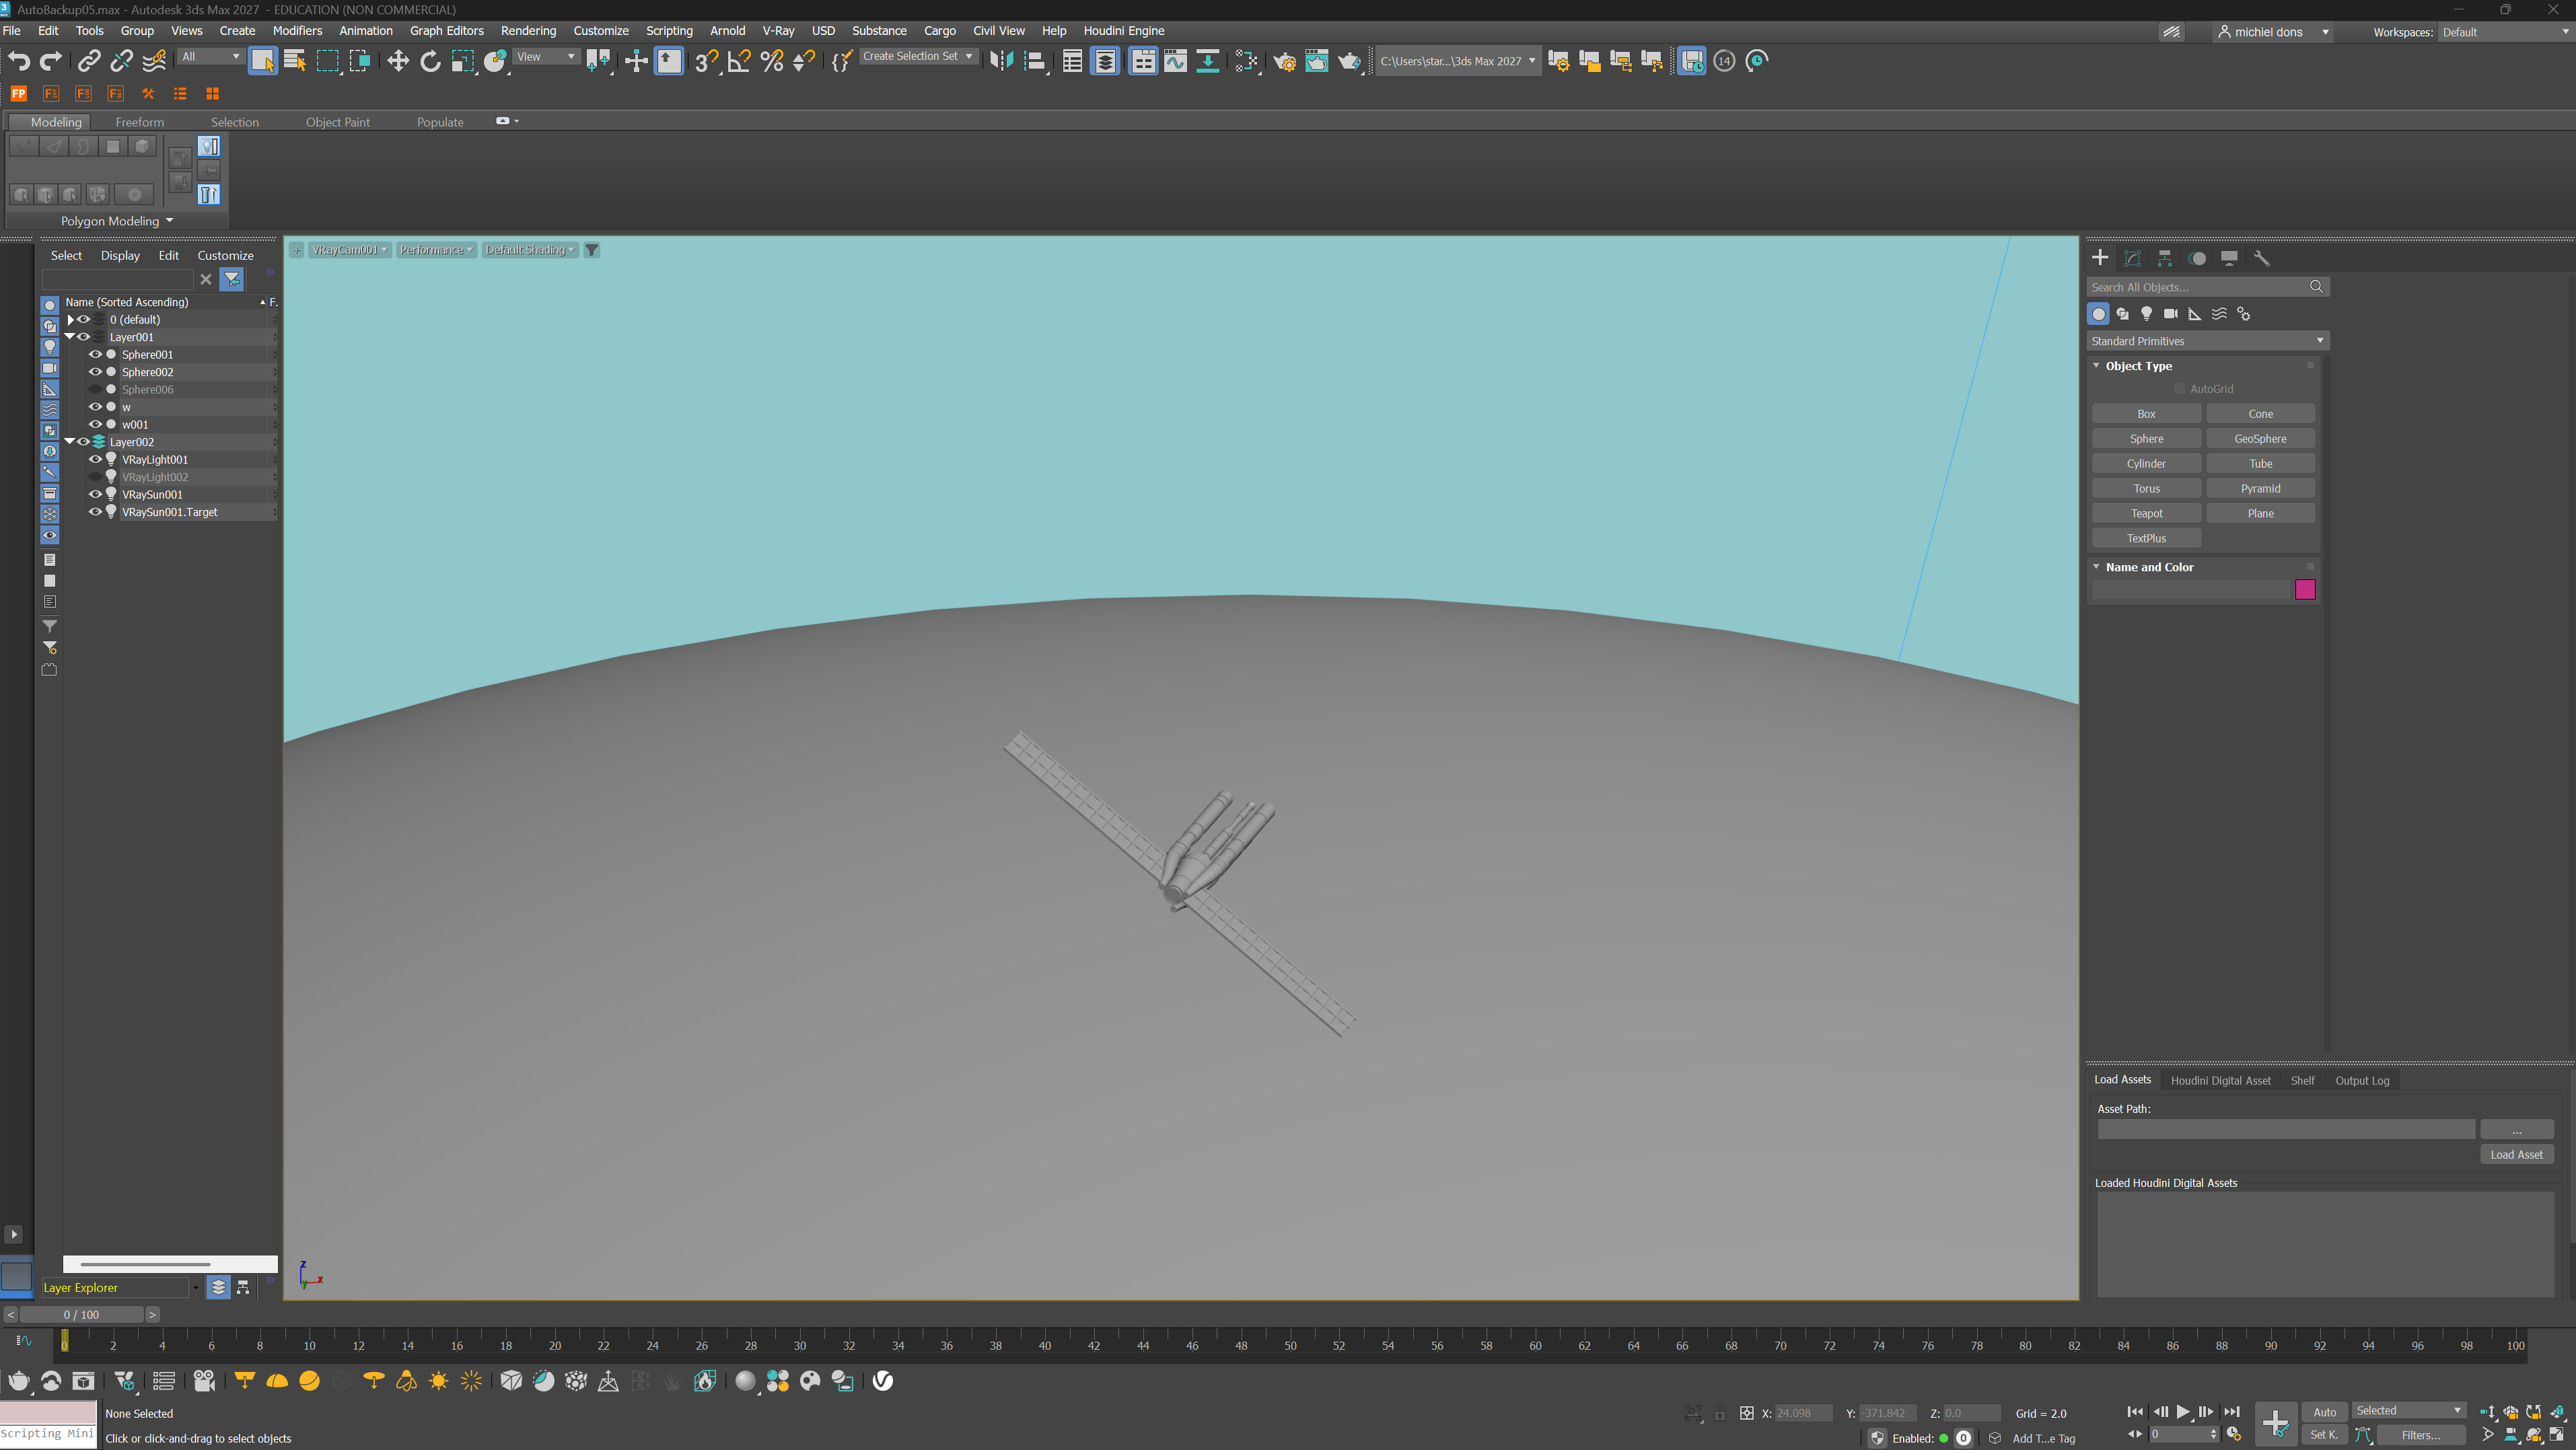
Task: Create a Box primitive
Action: point(2146,414)
